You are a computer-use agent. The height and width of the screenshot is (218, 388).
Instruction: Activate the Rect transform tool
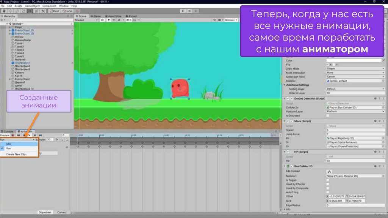30,11
